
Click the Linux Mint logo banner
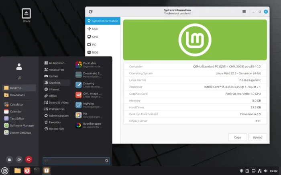coord(195,40)
